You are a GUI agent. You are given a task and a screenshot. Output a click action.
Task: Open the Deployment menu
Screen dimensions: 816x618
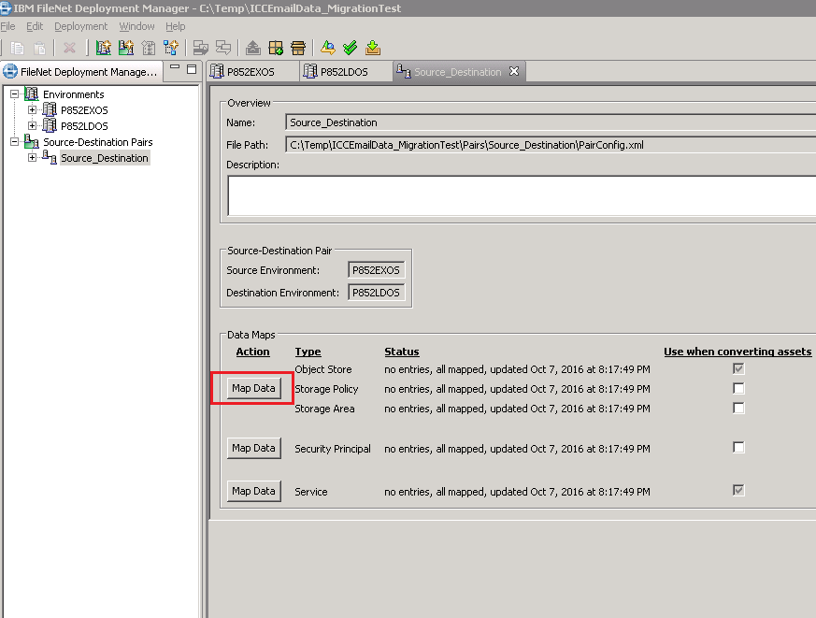tap(80, 26)
